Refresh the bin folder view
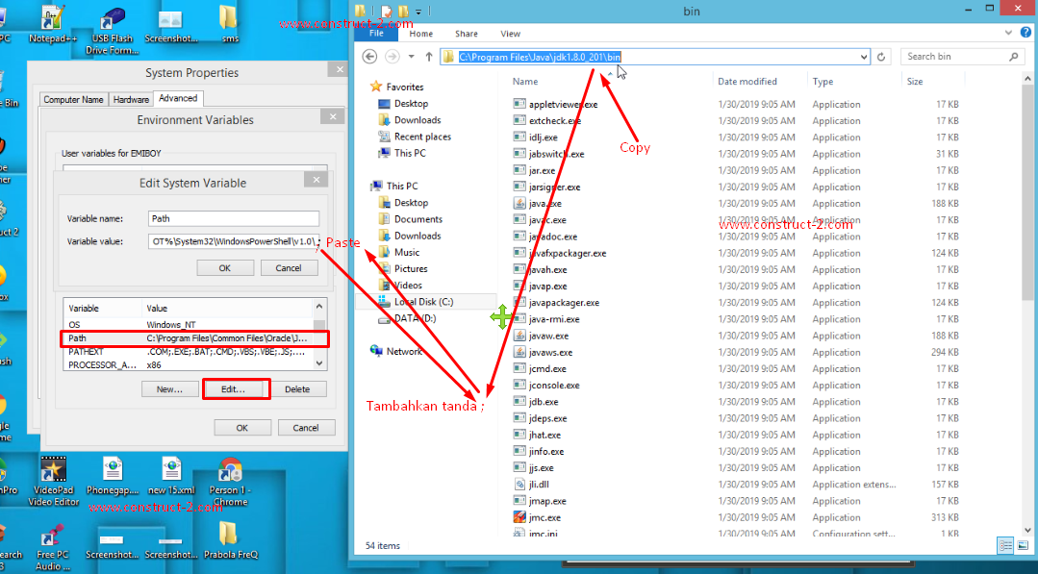 tap(881, 57)
